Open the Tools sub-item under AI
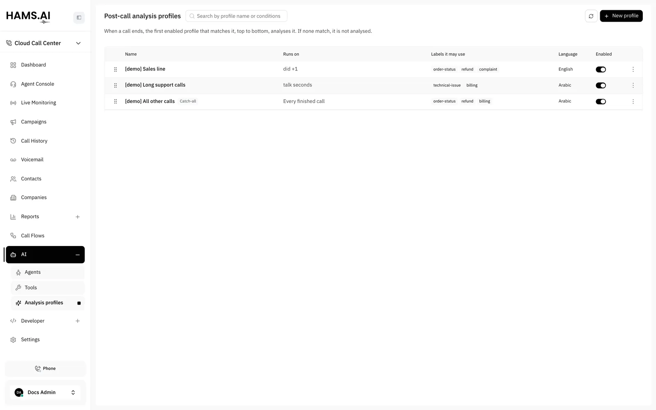656x410 pixels. [x=48, y=288]
